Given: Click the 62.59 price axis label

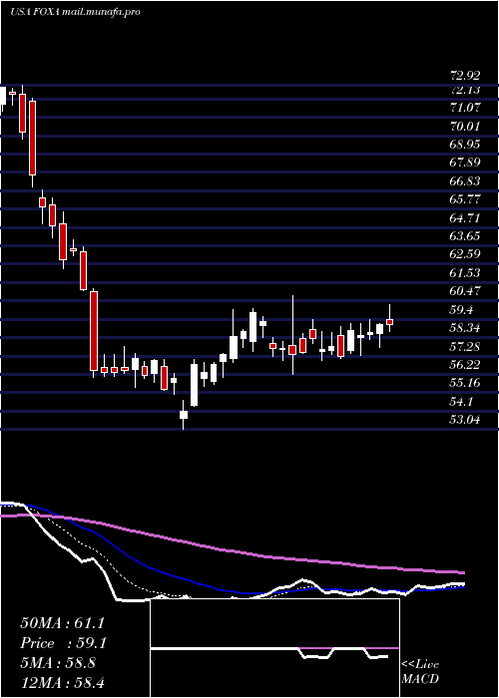Looking at the screenshot, I should (465, 254).
